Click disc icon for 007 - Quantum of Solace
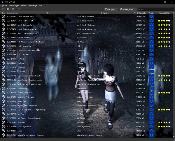The width and height of the screenshot is (175, 141). point(3,33)
